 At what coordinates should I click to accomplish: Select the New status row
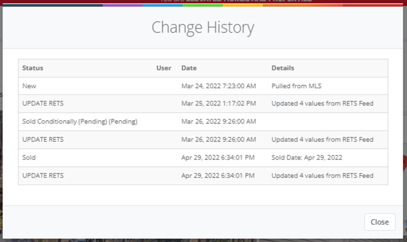click(x=203, y=86)
